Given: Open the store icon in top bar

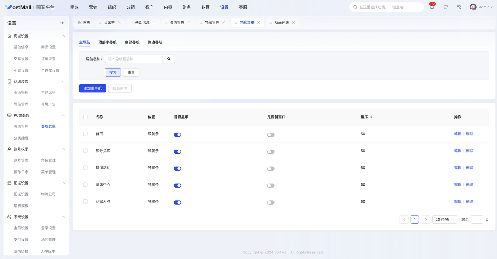Looking at the screenshot, I should [445, 7].
